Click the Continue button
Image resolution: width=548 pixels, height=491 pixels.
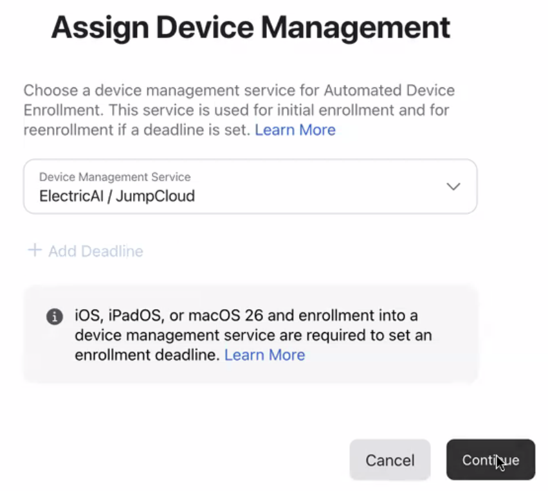490,460
